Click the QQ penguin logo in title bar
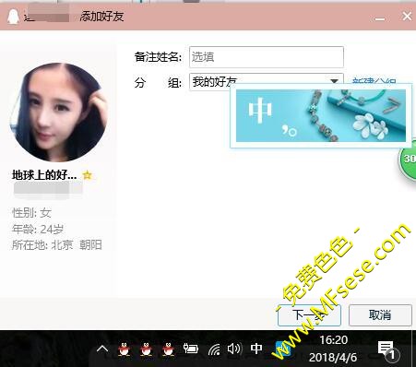 pyautogui.click(x=13, y=17)
